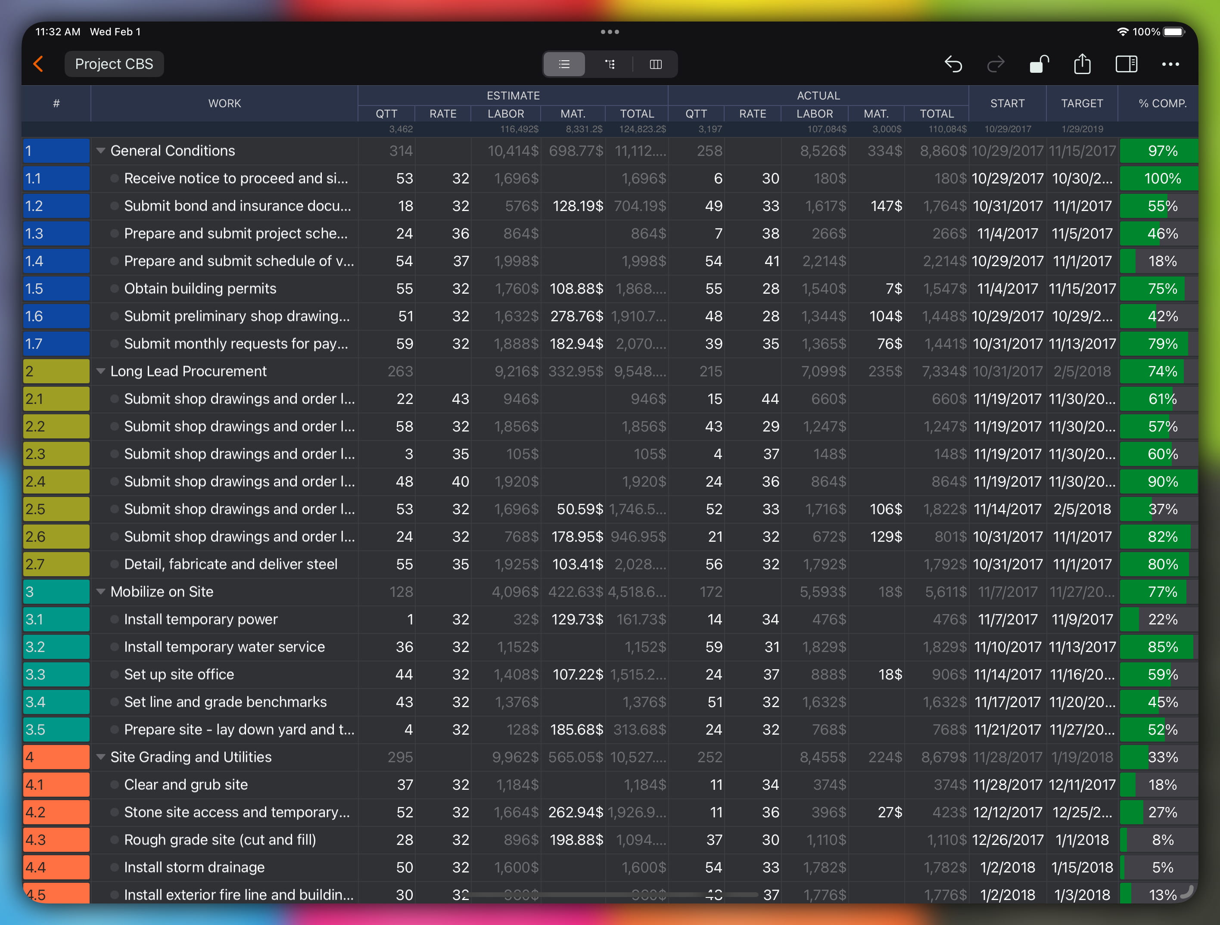
Task: Collapse the Long Lead Procurement group
Action: 101,371
